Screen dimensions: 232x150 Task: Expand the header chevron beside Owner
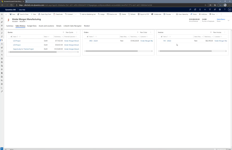pos(228,20)
